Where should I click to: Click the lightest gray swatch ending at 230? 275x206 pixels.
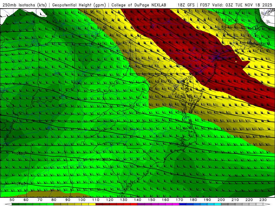click(260, 204)
